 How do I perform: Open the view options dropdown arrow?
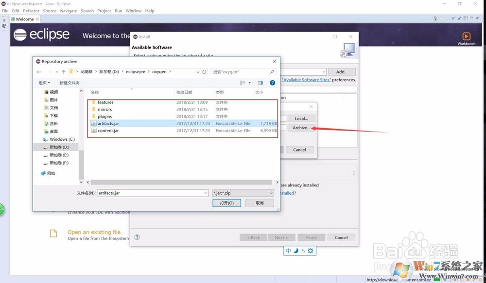point(249,83)
